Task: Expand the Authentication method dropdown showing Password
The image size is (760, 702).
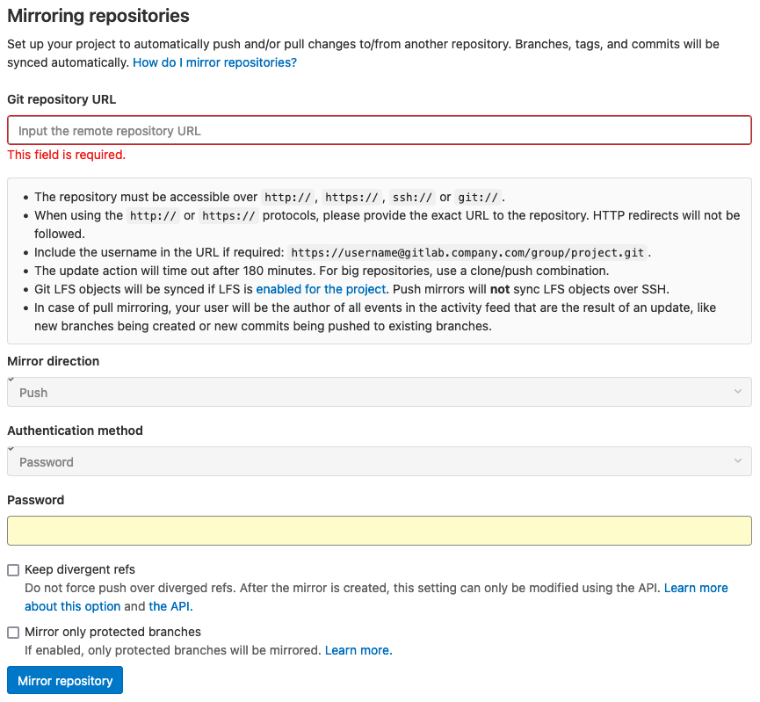Action: point(379,461)
